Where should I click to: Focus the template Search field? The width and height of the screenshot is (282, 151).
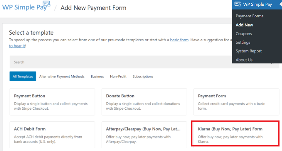[x=121, y=62]
